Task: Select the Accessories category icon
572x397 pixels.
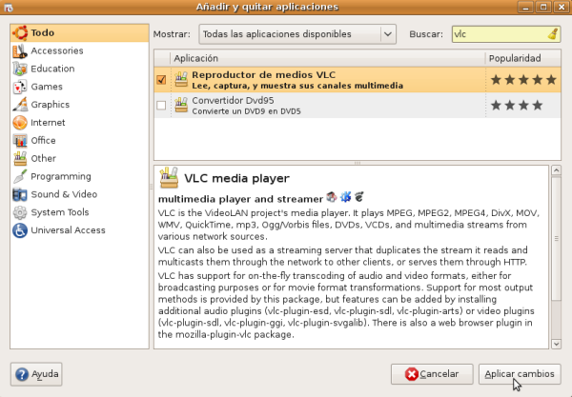Action: pyautogui.click(x=19, y=50)
